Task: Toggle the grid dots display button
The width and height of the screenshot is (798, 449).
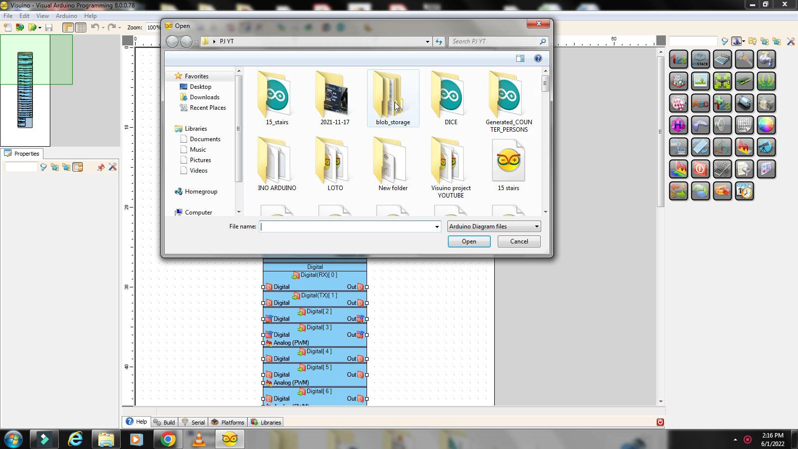Action: [81, 27]
